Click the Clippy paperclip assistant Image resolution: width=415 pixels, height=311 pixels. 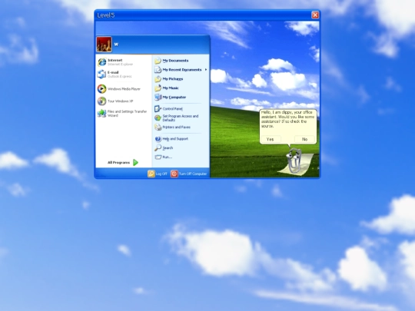(x=294, y=160)
